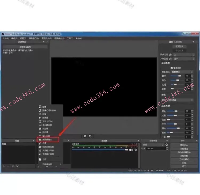This screenshot has height=195, width=200.
Task: Click the Exit button in Controls
Action: [x=184, y=166]
